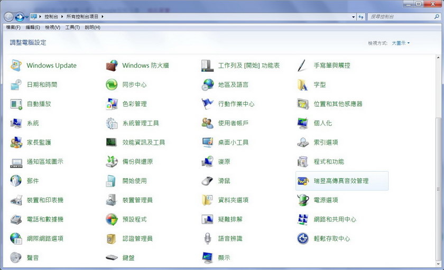444x270 pixels.
Task: Open 地區及語言 globe icon
Action: pos(207,85)
